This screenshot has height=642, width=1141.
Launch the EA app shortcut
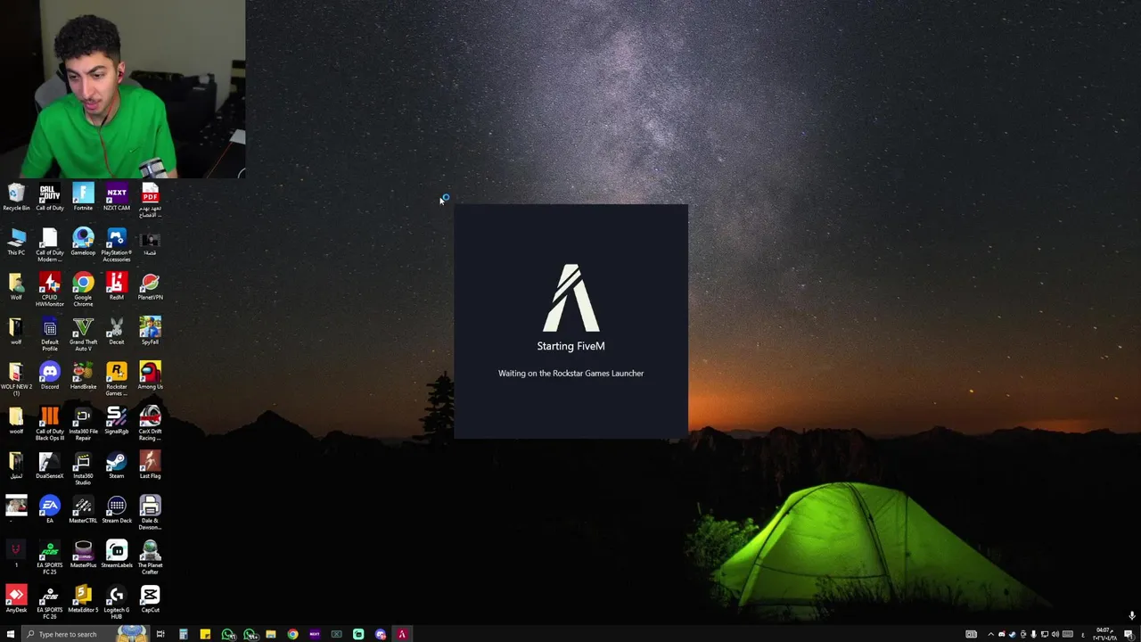pos(50,510)
